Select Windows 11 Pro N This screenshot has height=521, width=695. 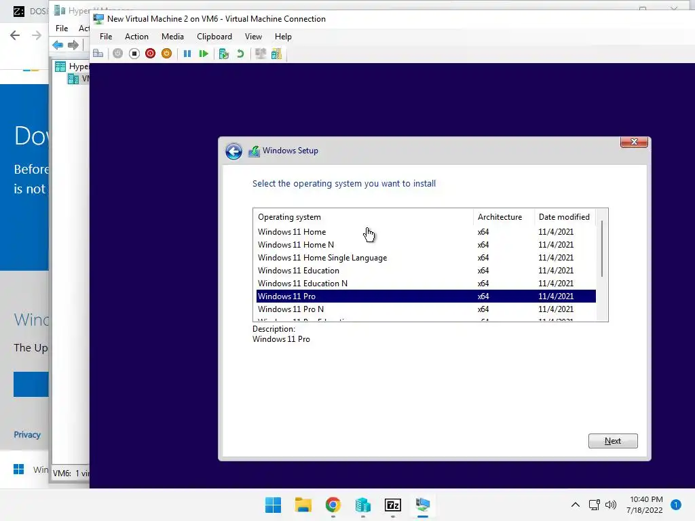point(426,309)
